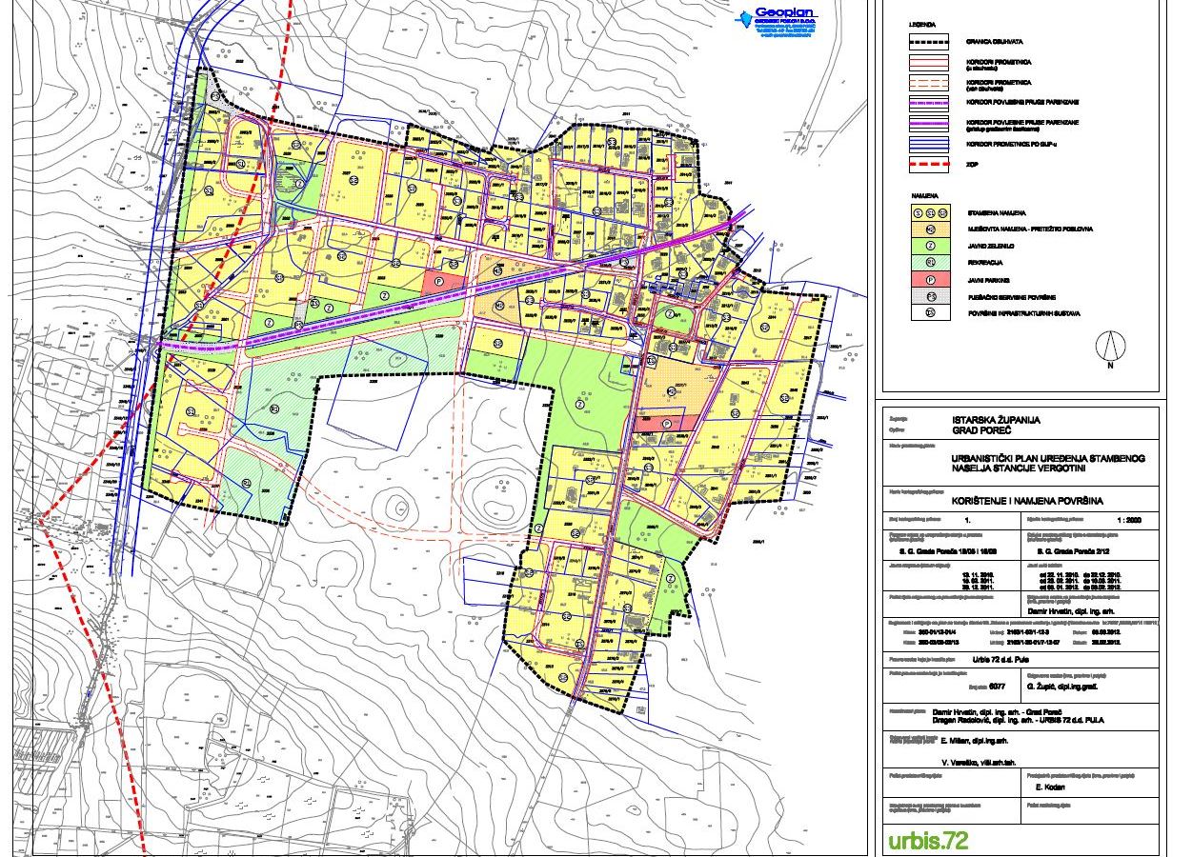Click the red Javni Parking legend swatch
Viewport: 1192px width, 857px height.
pos(930,280)
